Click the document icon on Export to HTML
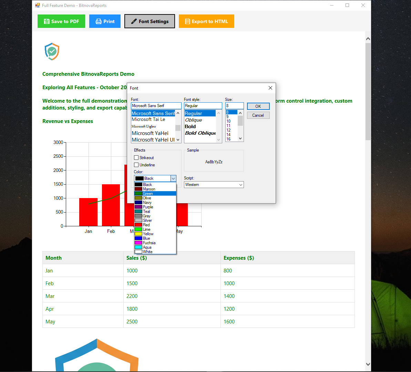Screen dimensions: 411x372 click(x=187, y=21)
